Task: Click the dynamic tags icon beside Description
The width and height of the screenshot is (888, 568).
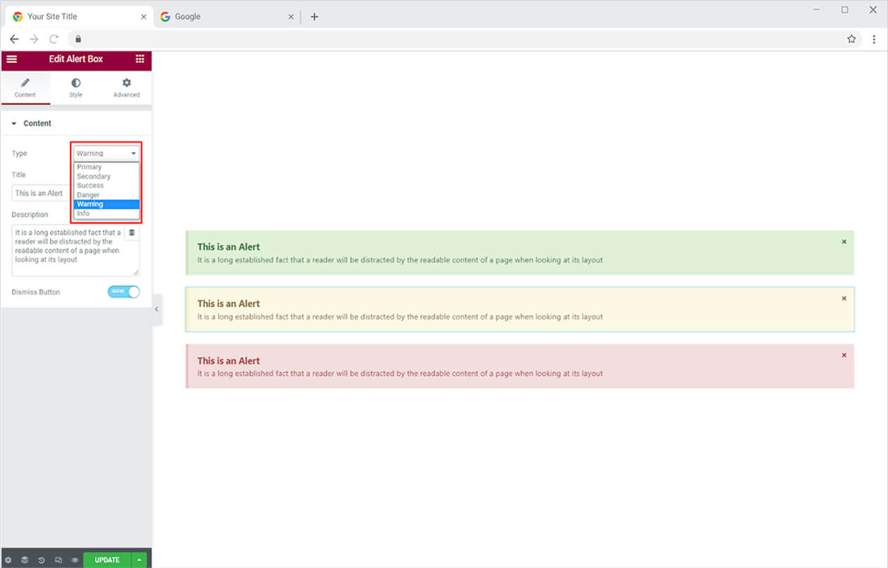Action: [131, 231]
